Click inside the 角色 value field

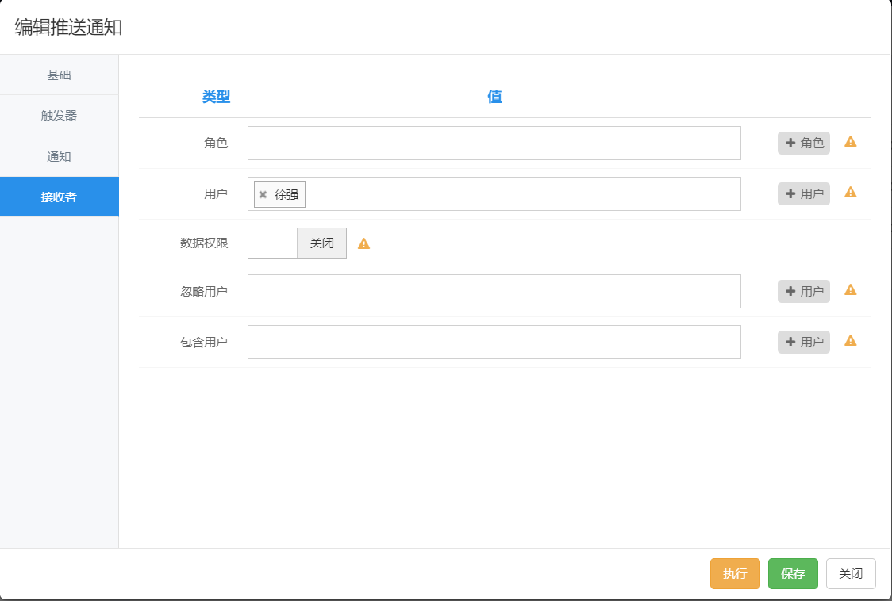click(494, 143)
